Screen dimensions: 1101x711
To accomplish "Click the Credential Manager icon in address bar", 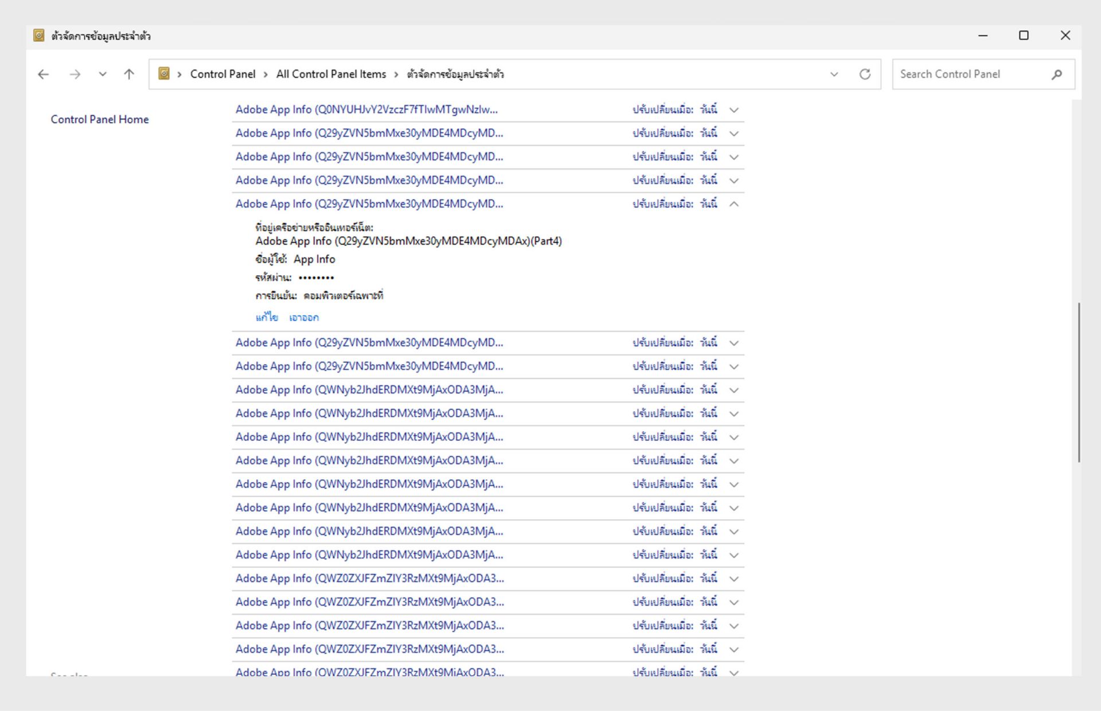I will (164, 74).
